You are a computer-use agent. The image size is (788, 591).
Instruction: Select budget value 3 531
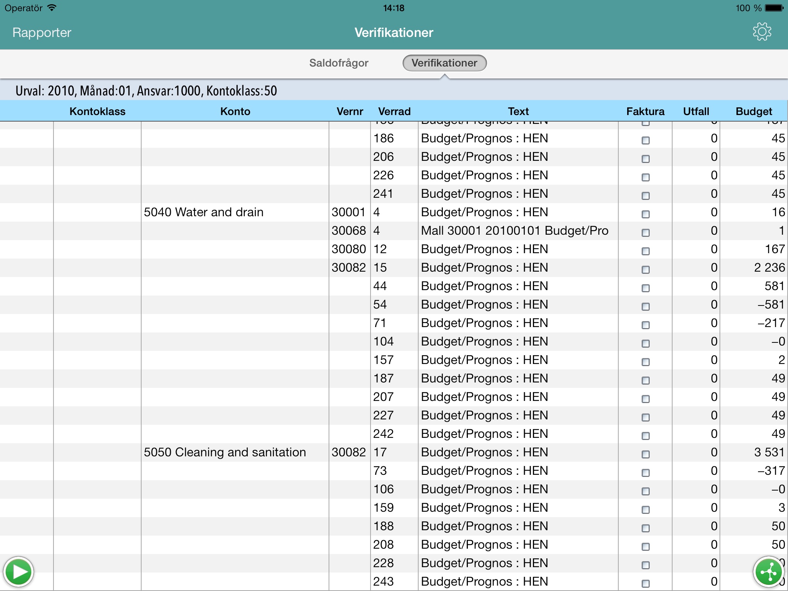click(769, 452)
